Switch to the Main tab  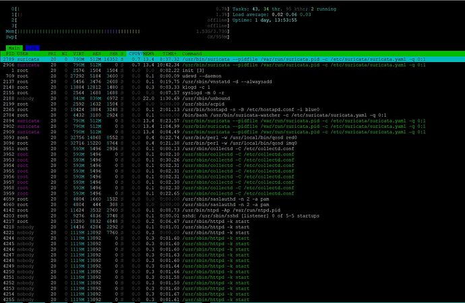(14, 48)
